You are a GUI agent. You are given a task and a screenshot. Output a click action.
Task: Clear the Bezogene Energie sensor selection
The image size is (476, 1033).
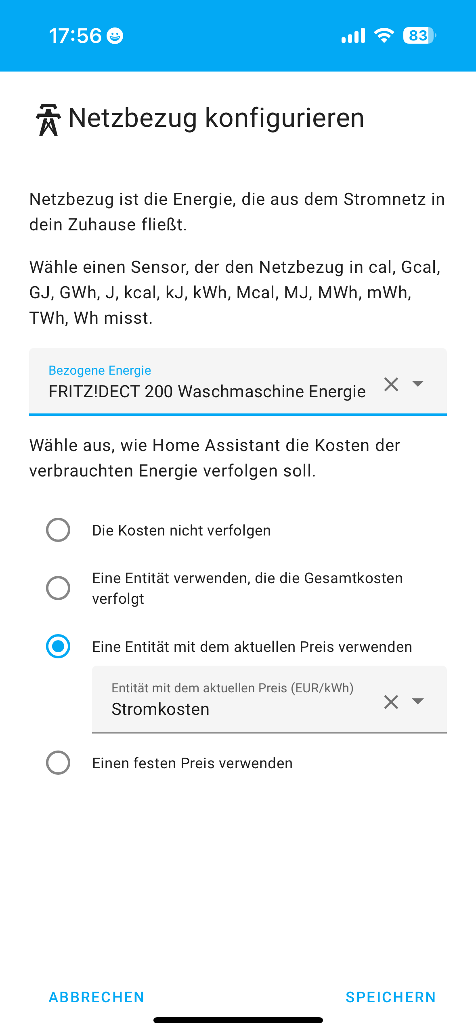391,384
